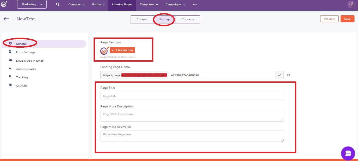
Task: Save the landing page settings
Action: [x=348, y=19]
